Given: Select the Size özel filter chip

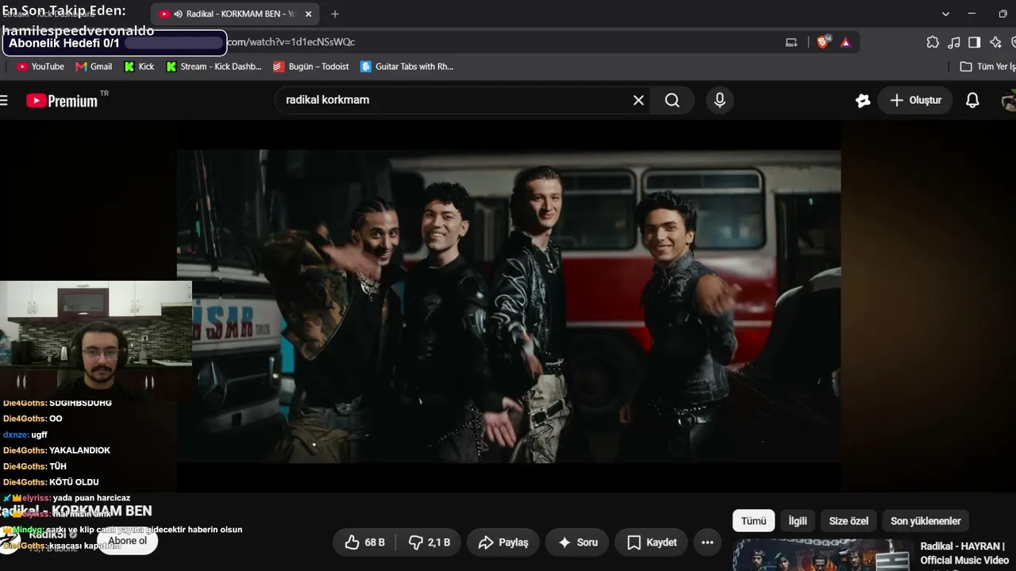Looking at the screenshot, I should click(849, 521).
